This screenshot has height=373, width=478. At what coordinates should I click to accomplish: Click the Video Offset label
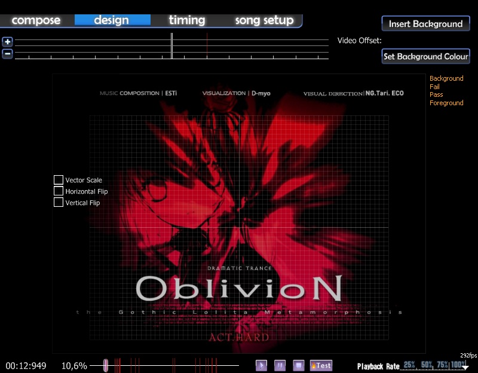point(360,41)
